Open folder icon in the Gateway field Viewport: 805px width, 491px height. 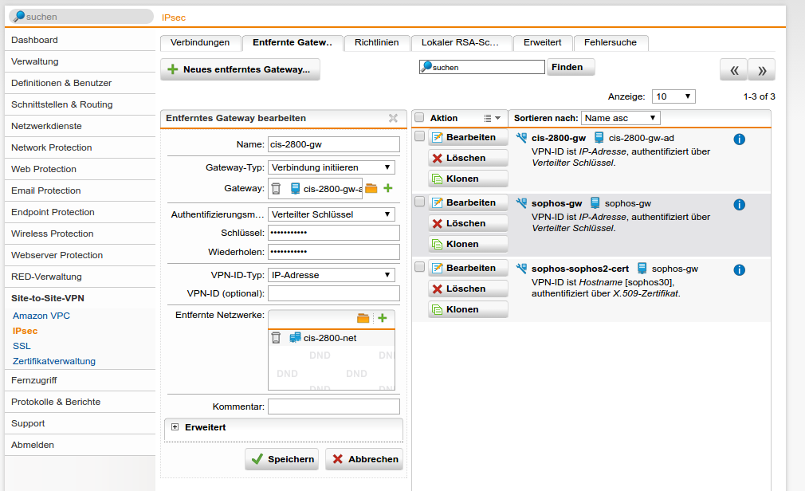(371, 189)
